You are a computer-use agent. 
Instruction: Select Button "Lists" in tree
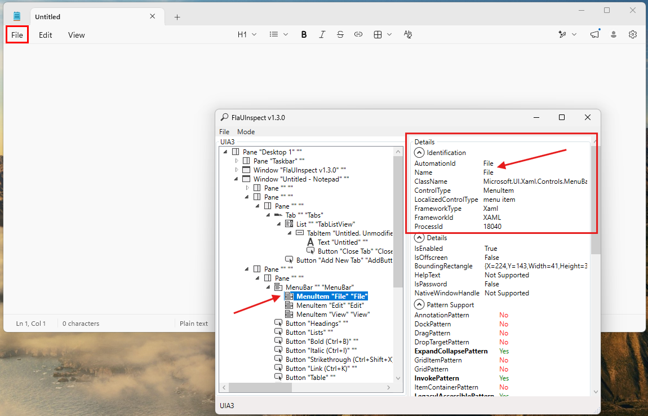309,333
